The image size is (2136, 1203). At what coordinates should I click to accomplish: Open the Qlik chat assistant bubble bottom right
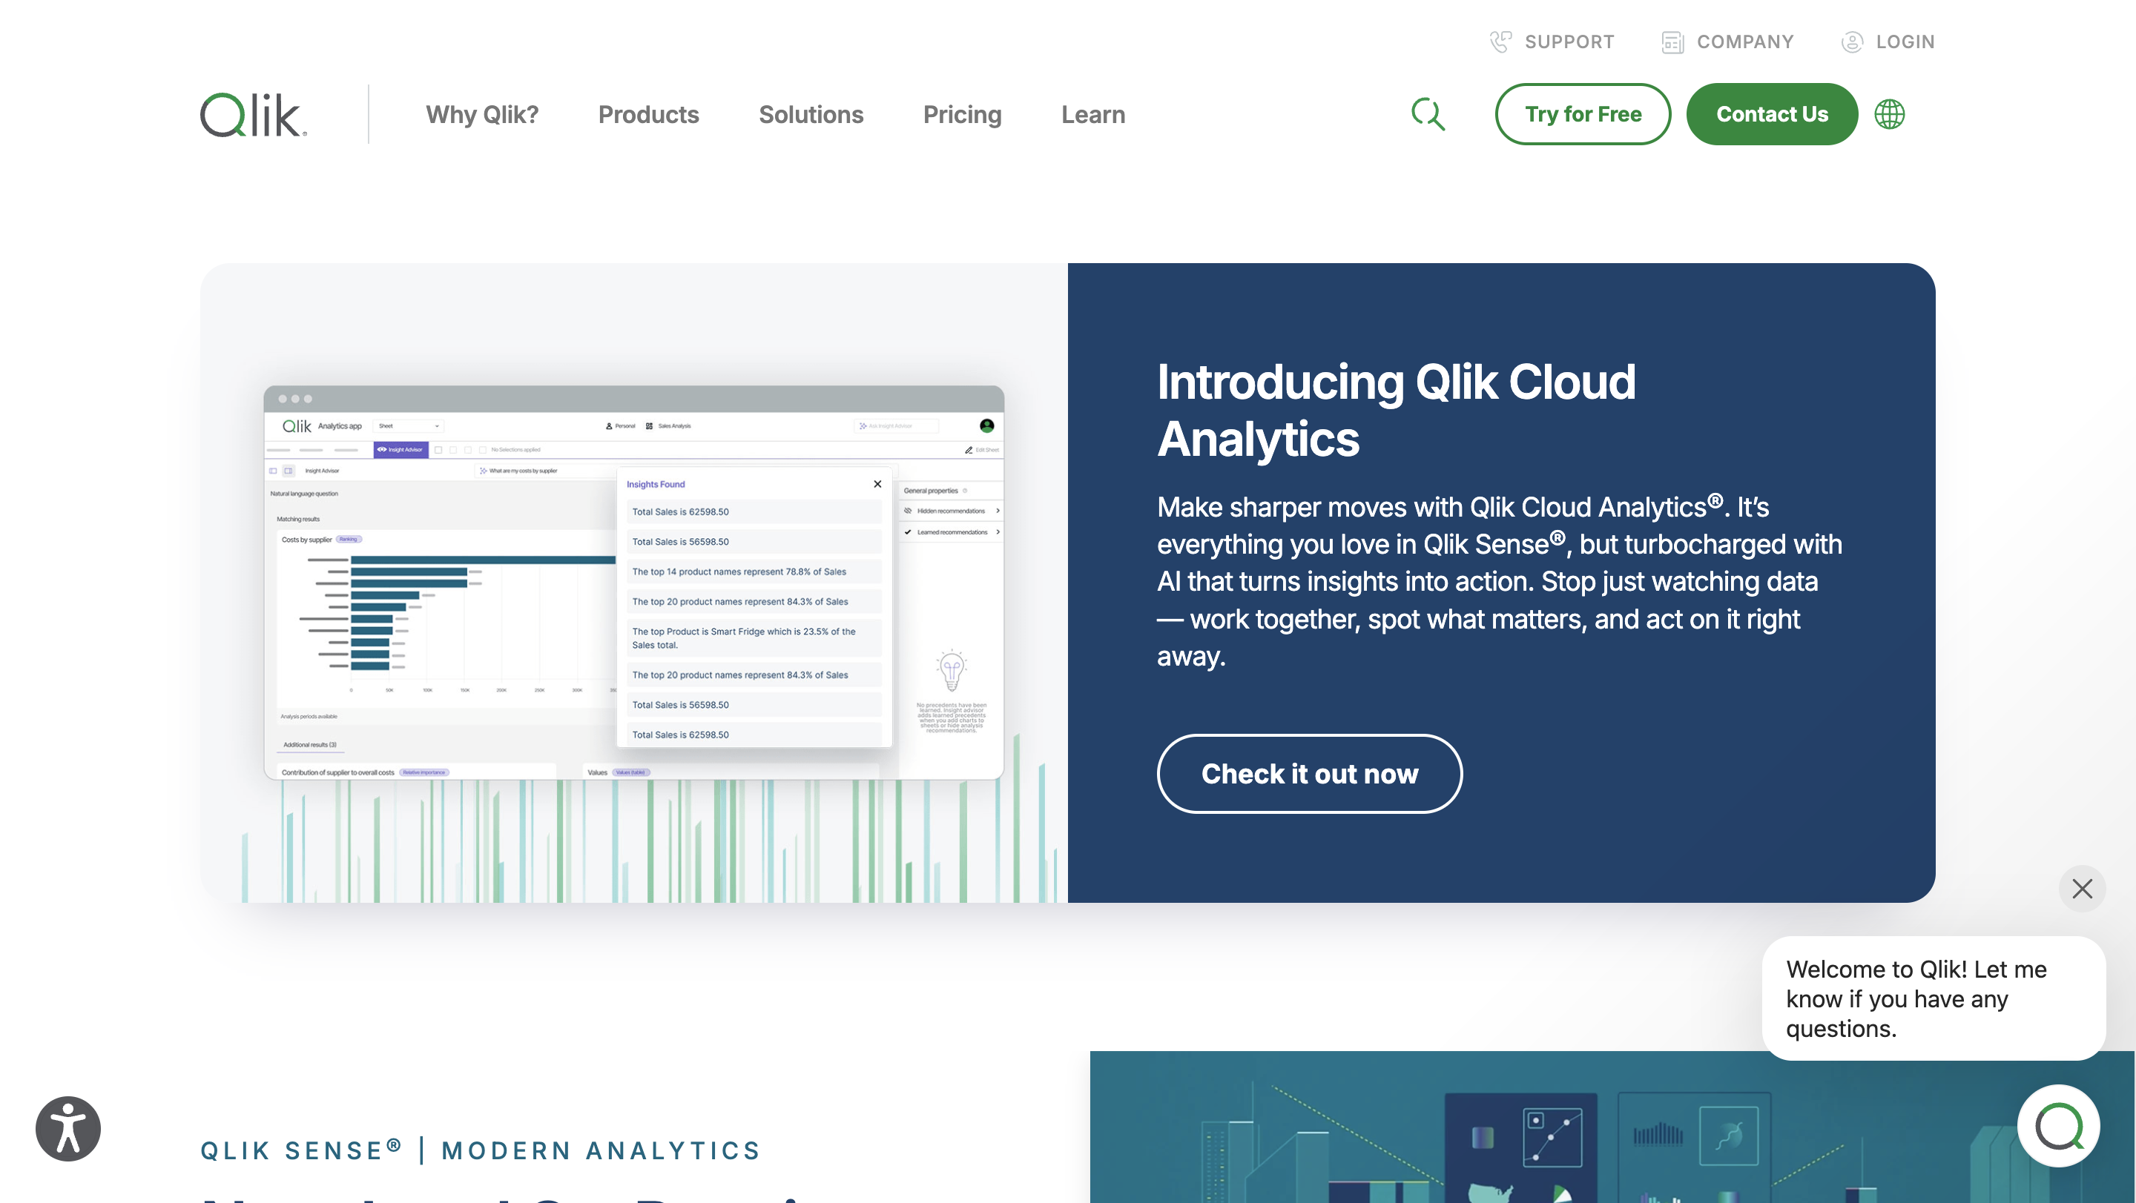coord(2060,1126)
